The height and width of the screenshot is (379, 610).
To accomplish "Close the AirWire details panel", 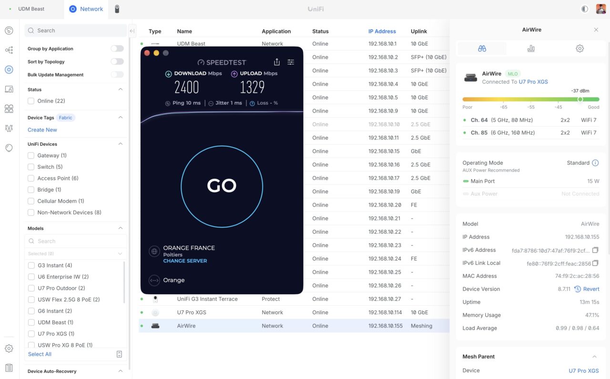I will click(596, 30).
